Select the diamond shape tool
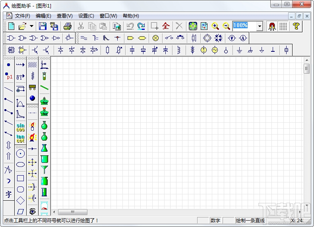The height and width of the screenshot is (227, 314). coord(20,200)
